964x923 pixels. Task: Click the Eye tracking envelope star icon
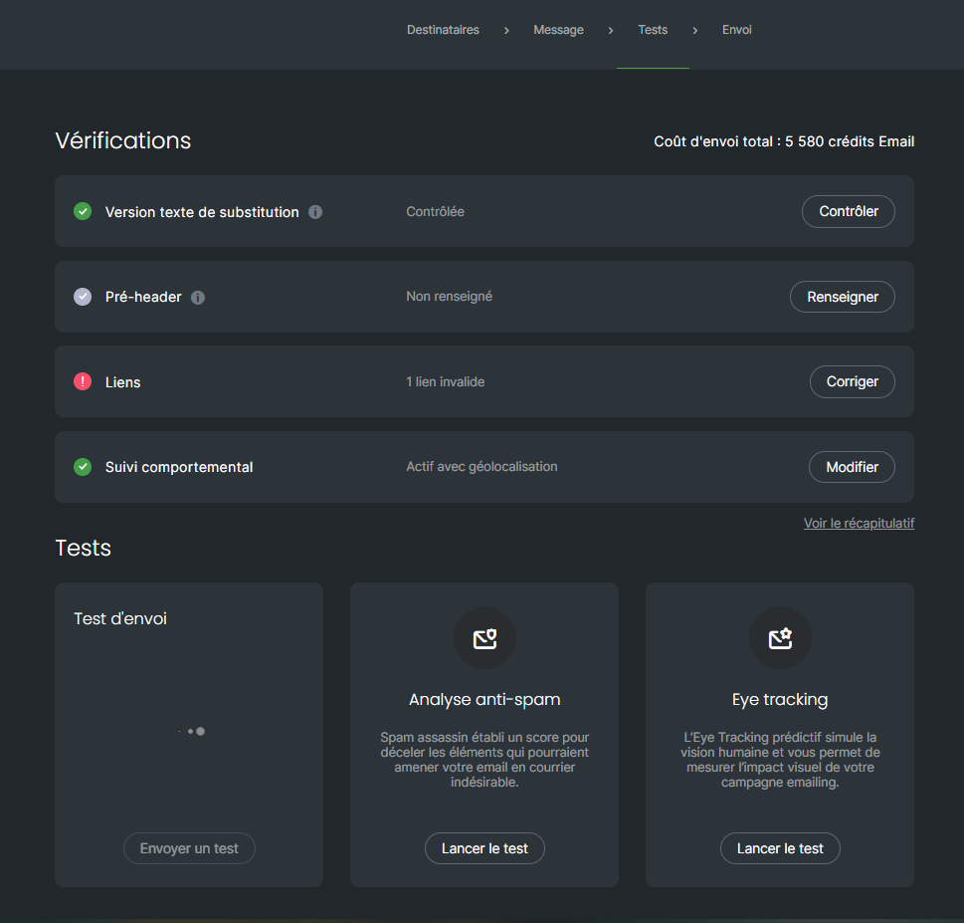tap(780, 638)
